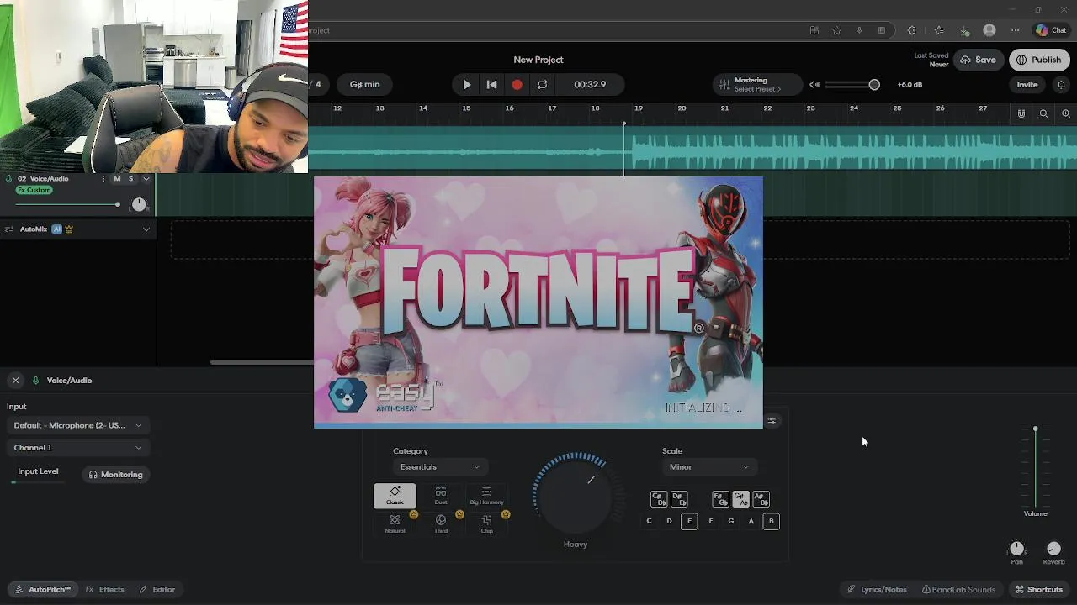Open the browser Chat (Copilot) button
Viewport: 1077px width, 605px height.
tap(1052, 30)
